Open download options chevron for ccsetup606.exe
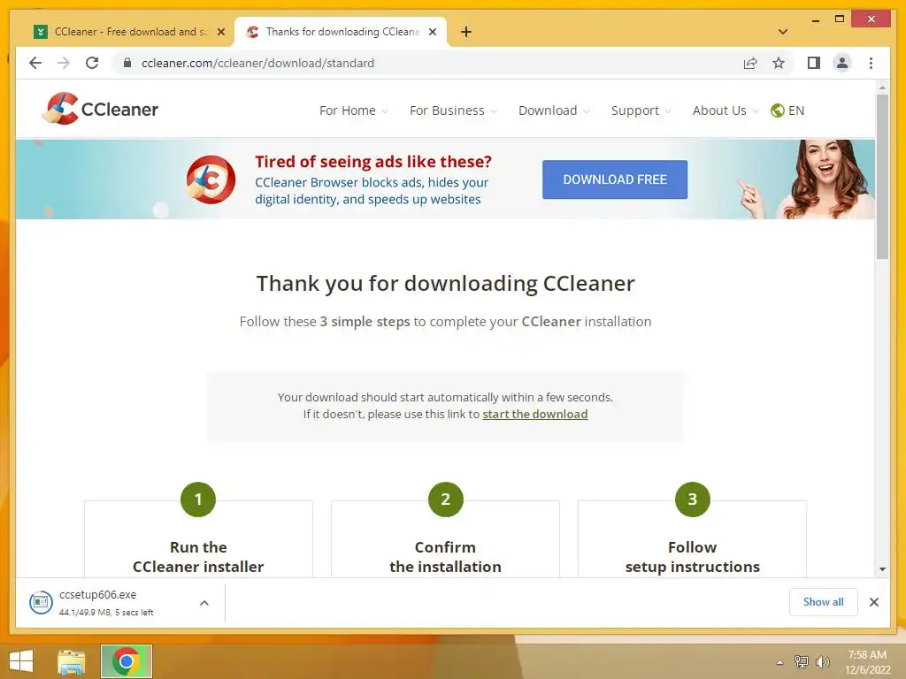906x679 pixels. pyautogui.click(x=204, y=603)
